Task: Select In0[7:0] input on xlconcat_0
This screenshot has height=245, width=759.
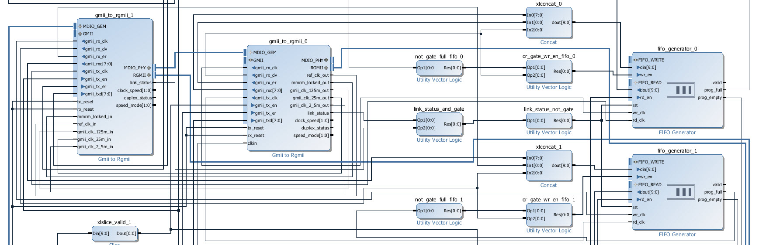Action: tap(535, 15)
